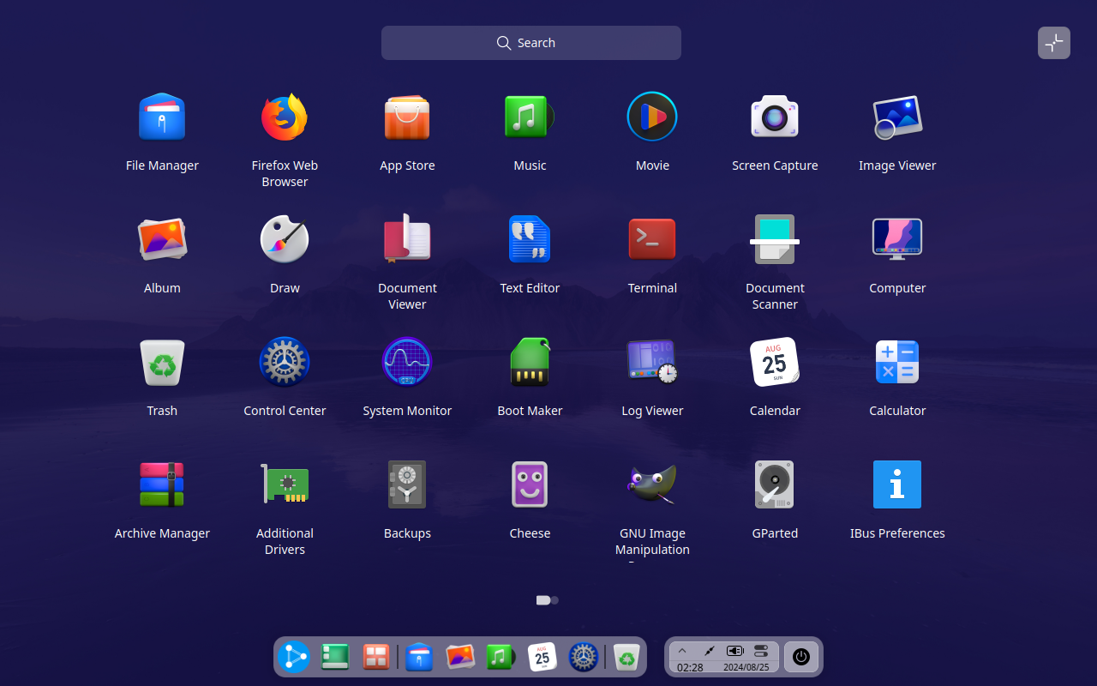The height and width of the screenshot is (686, 1097).
Task: Open Album from the dock
Action: 460,658
